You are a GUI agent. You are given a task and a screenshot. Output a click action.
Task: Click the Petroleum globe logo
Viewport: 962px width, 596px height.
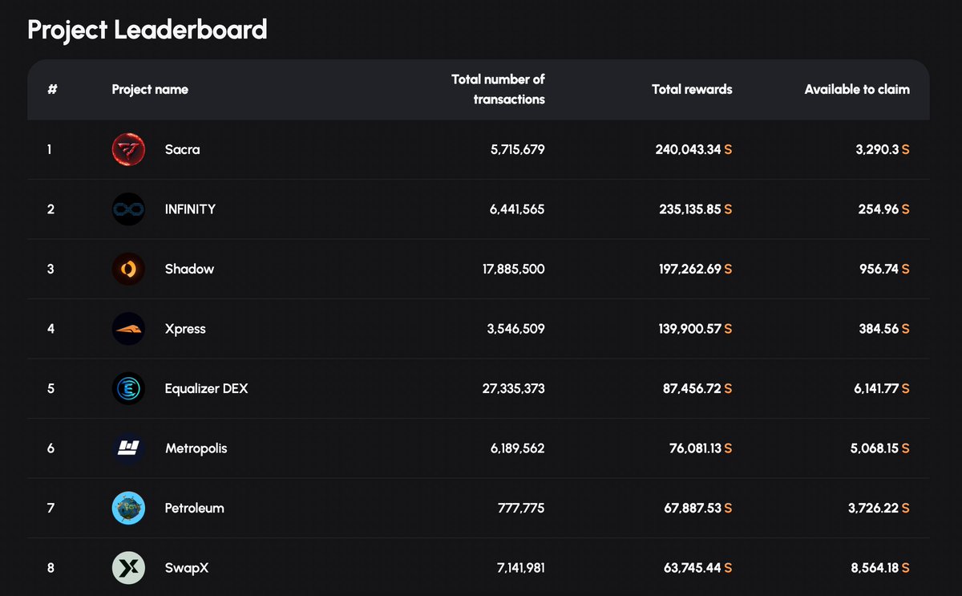click(128, 508)
